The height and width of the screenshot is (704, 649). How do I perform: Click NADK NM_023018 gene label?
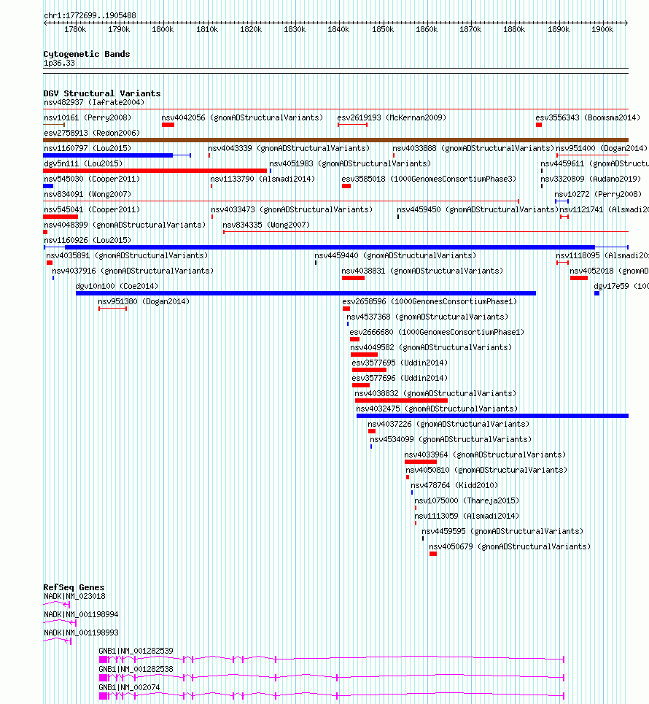[74, 596]
